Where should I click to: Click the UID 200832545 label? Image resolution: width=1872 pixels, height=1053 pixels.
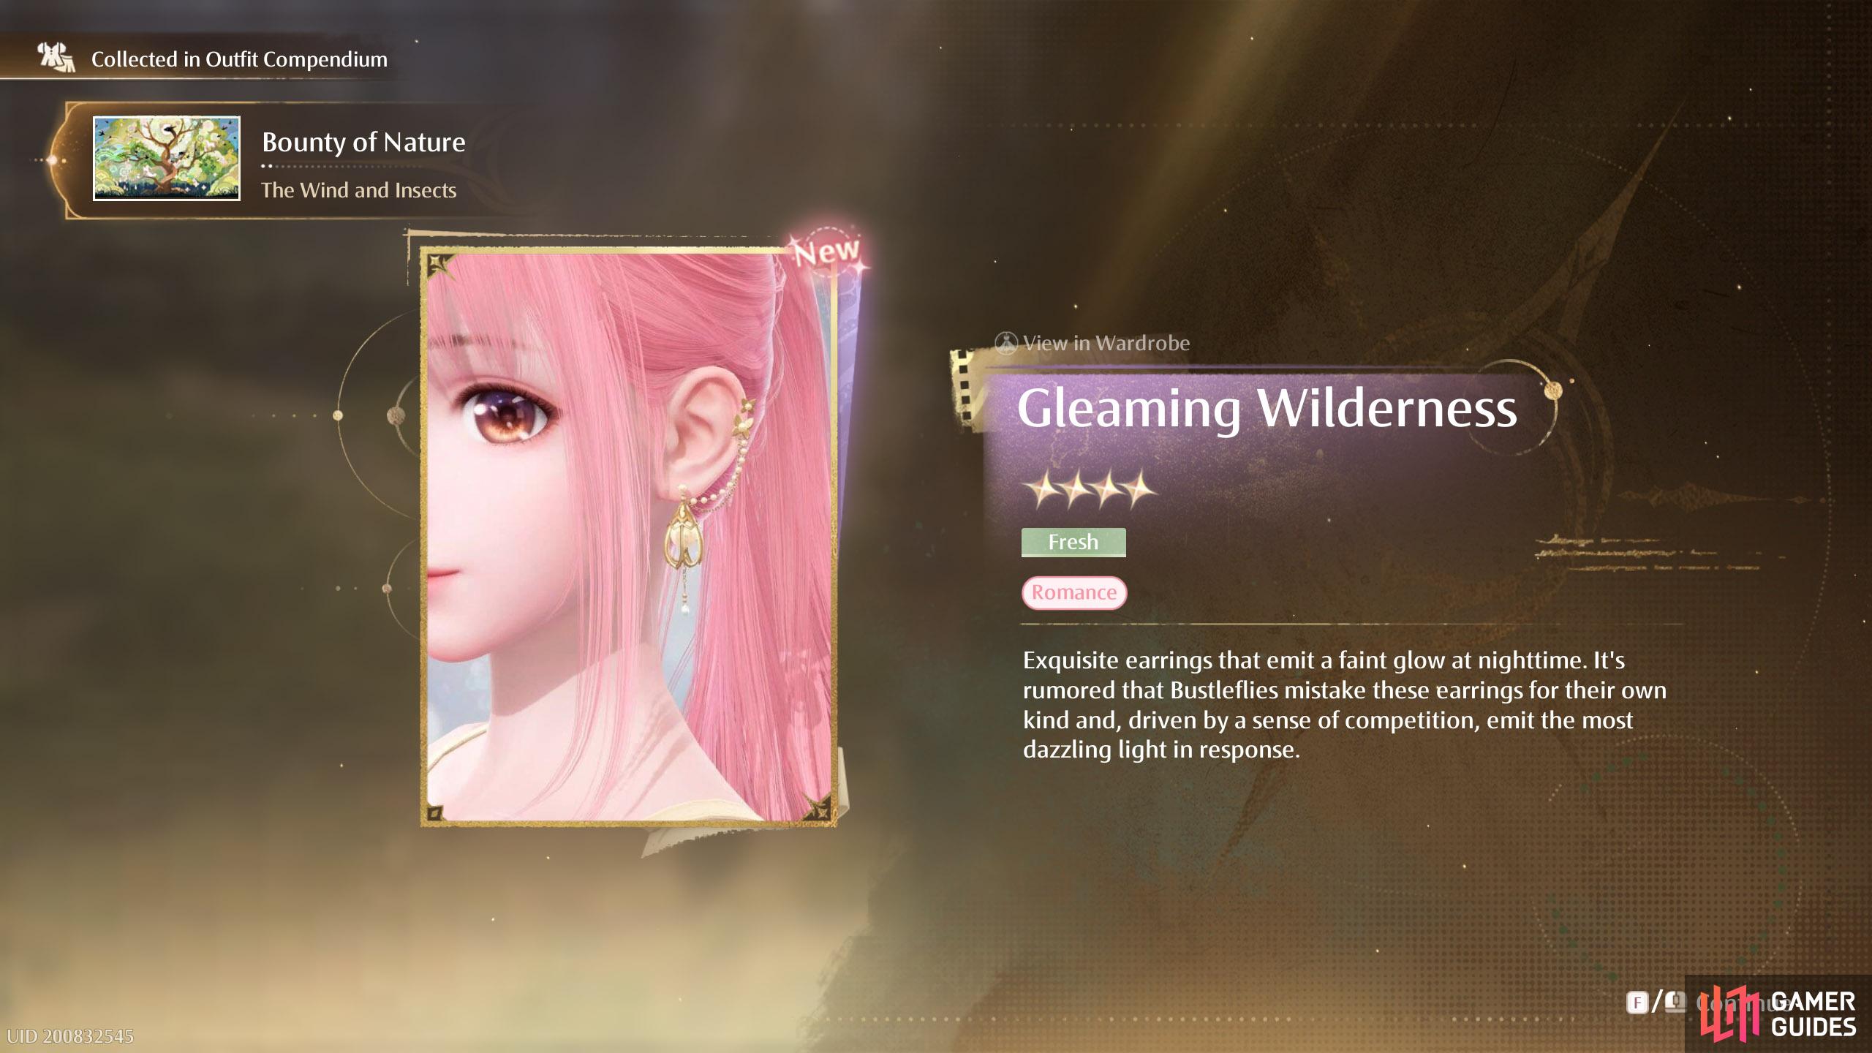(70, 1036)
